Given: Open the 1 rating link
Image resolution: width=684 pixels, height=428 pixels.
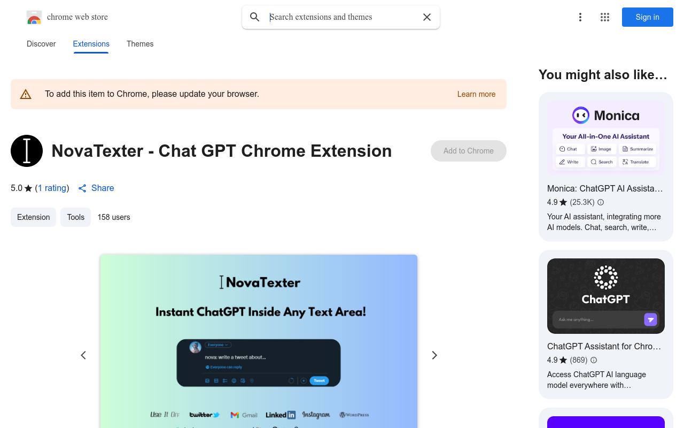Looking at the screenshot, I should click(x=52, y=188).
